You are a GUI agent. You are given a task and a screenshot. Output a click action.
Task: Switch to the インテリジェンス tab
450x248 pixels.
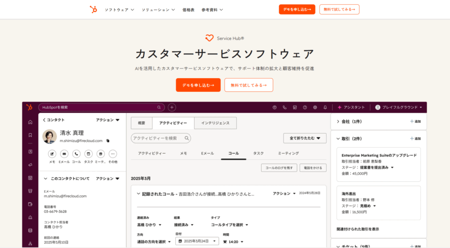coord(215,123)
